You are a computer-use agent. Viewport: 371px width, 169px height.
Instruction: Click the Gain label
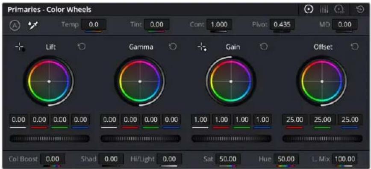[233, 47]
